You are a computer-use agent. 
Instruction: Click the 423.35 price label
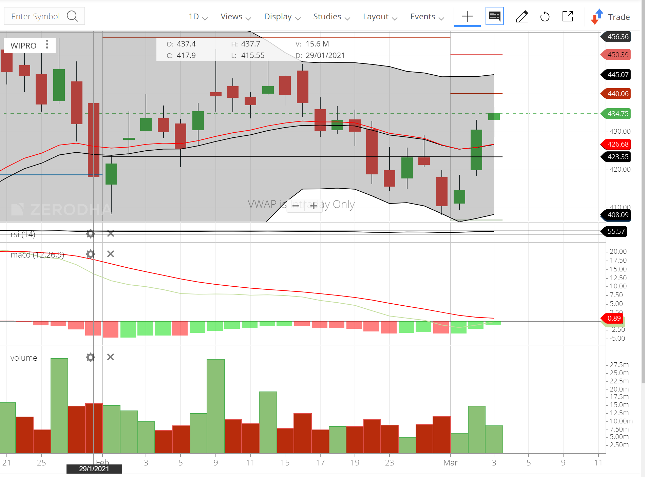pos(616,157)
